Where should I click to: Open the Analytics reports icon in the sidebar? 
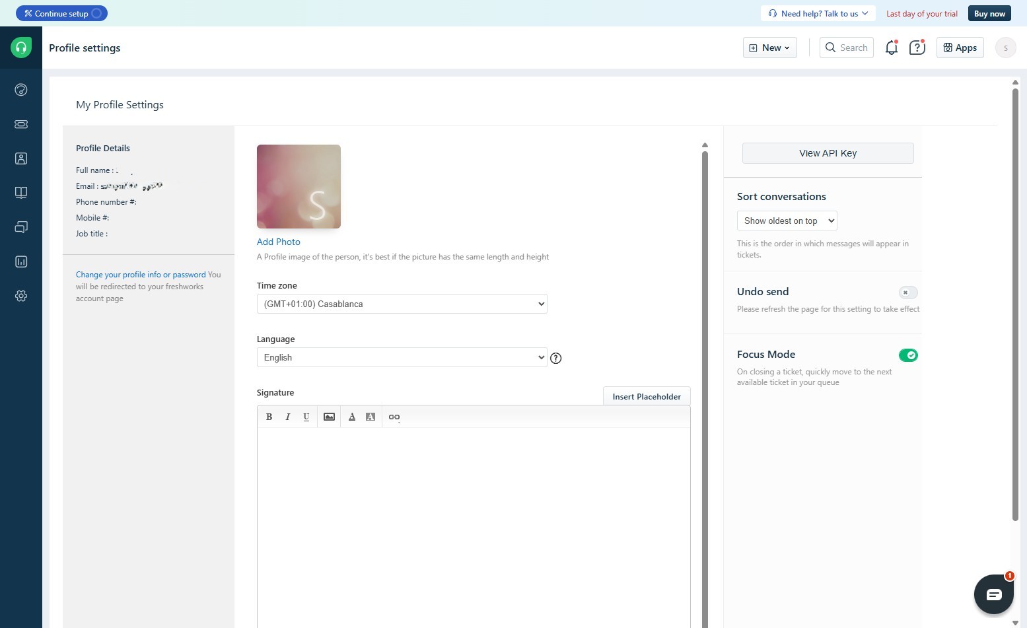pyautogui.click(x=21, y=262)
